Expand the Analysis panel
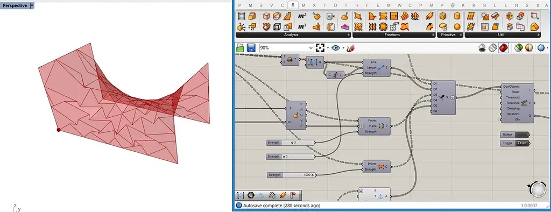 (349, 35)
